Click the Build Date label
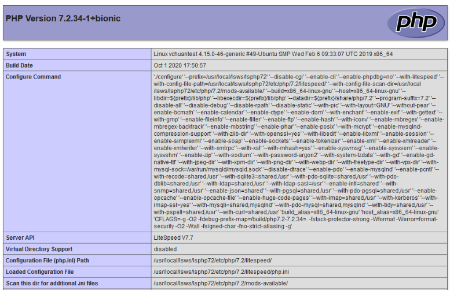450x290 pixels. (19, 65)
